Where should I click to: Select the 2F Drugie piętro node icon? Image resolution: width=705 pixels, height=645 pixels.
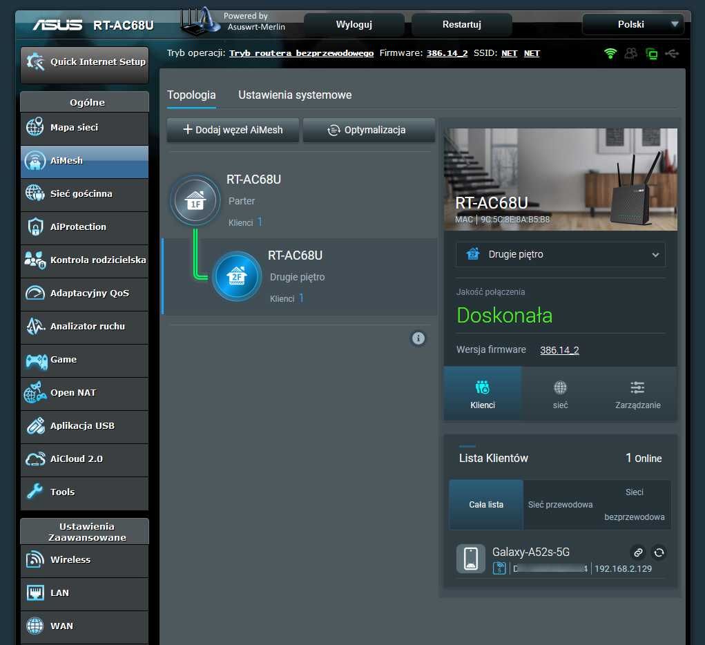point(237,276)
